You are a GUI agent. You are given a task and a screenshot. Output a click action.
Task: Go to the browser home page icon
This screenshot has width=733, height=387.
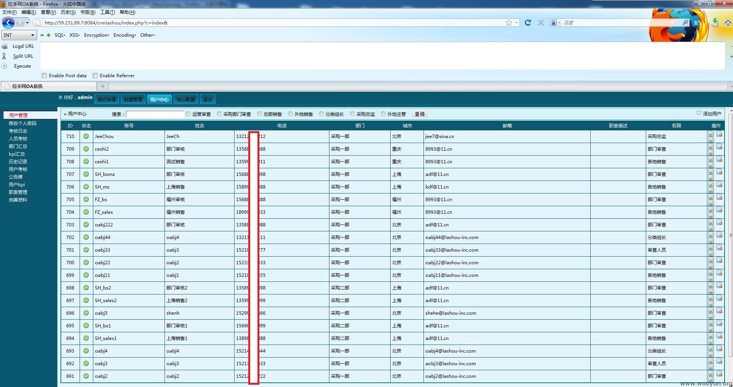click(x=728, y=23)
